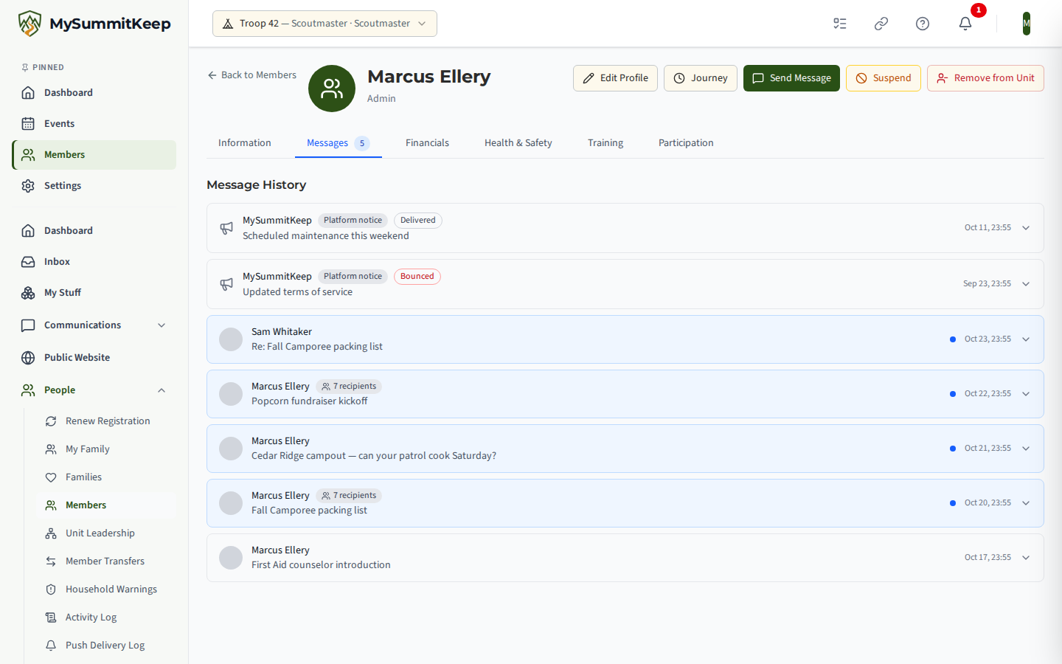1062x664 pixels.
Task: Click Sam Whitaker's avatar circle
Action: [231, 339]
